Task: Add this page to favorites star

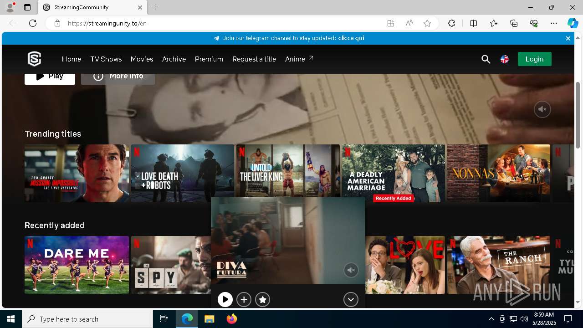Action: click(x=427, y=23)
